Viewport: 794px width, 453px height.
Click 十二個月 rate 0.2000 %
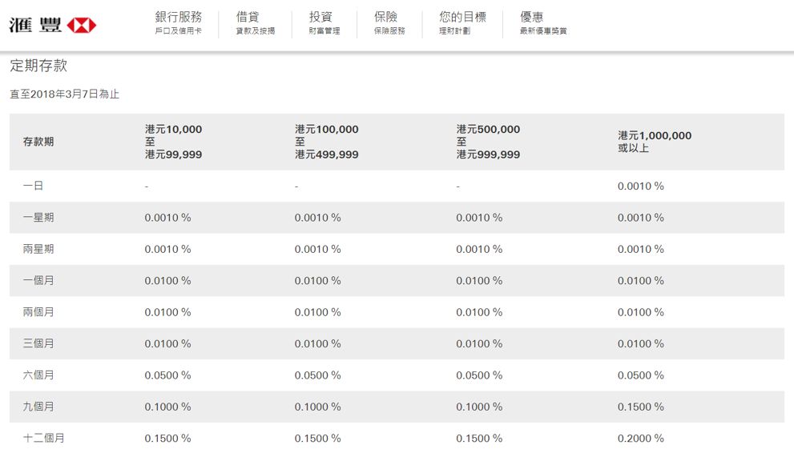[x=640, y=439]
